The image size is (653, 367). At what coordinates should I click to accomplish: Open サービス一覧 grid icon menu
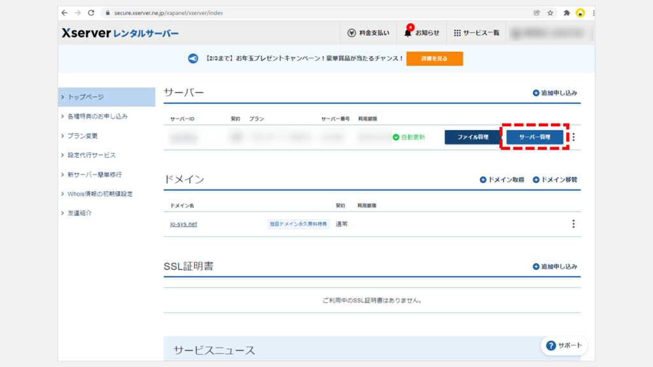click(457, 33)
